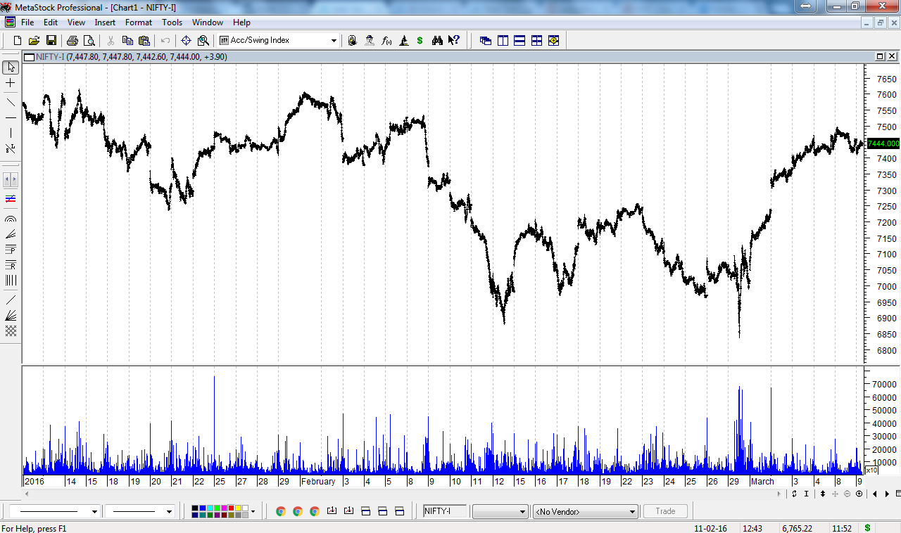Pick the black color swatch

[x=196, y=508]
